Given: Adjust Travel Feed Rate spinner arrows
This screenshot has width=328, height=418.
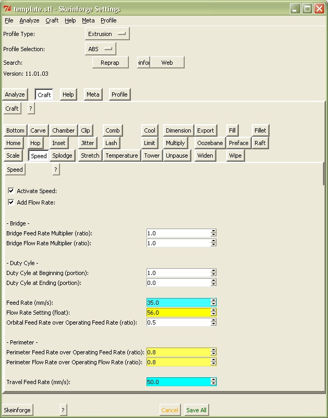Looking at the screenshot, I should pos(213,382).
